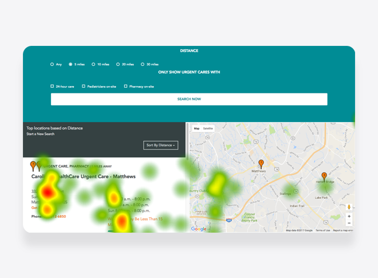
Task: Click the Colonel Francis Beatty Park label
Action: [x=250, y=217]
